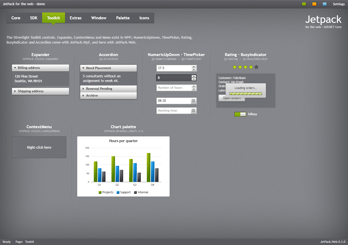
Task: Click the Internal legend entry in chart
Action: coord(141,192)
